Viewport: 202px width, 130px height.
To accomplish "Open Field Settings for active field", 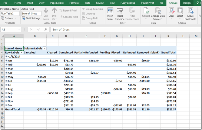I will tap(31, 18).
